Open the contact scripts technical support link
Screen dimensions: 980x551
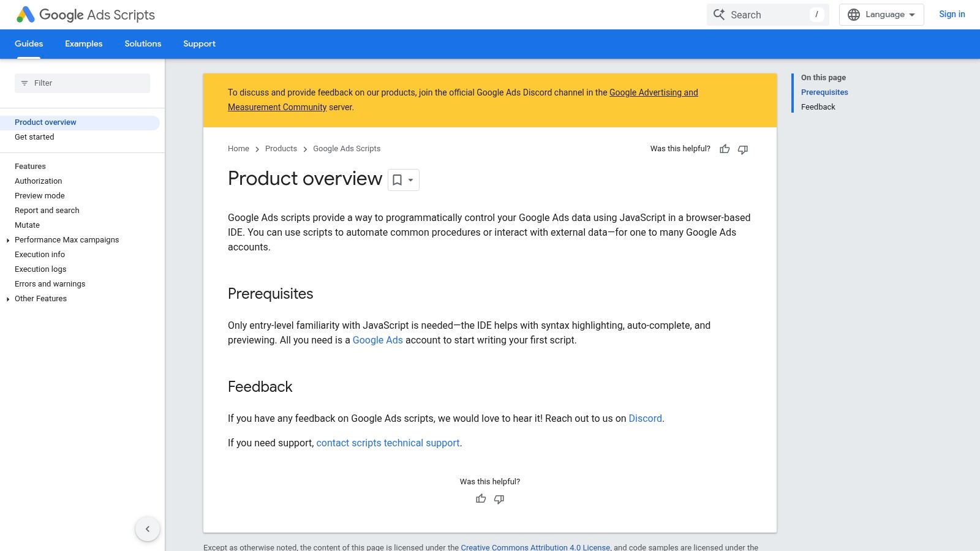click(x=388, y=443)
